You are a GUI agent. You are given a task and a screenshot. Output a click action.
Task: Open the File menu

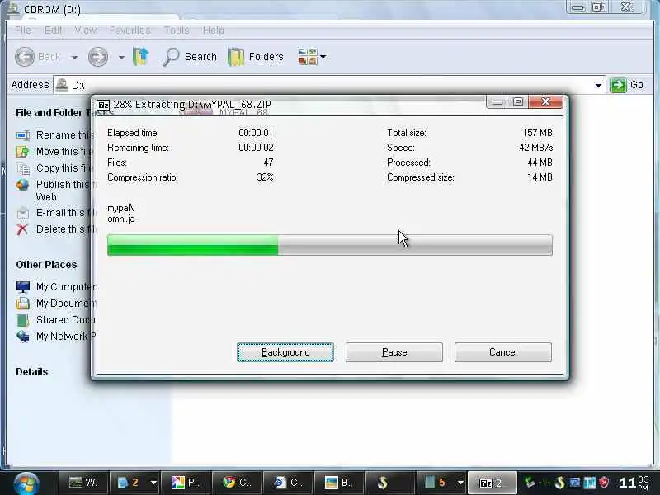tap(23, 31)
